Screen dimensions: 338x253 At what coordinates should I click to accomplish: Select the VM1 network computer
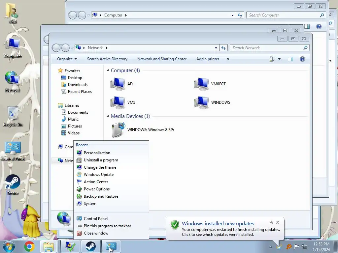click(x=118, y=102)
